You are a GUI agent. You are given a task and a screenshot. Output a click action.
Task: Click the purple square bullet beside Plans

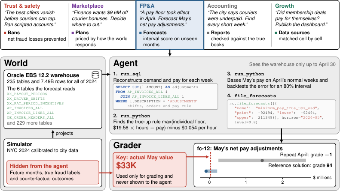point(73,33)
